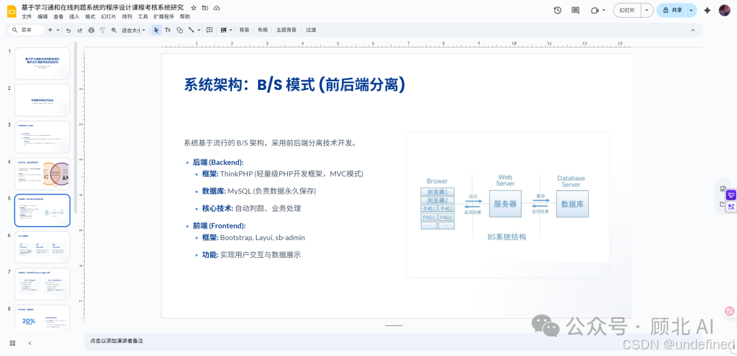Open share options dropdown arrow

[x=691, y=10]
